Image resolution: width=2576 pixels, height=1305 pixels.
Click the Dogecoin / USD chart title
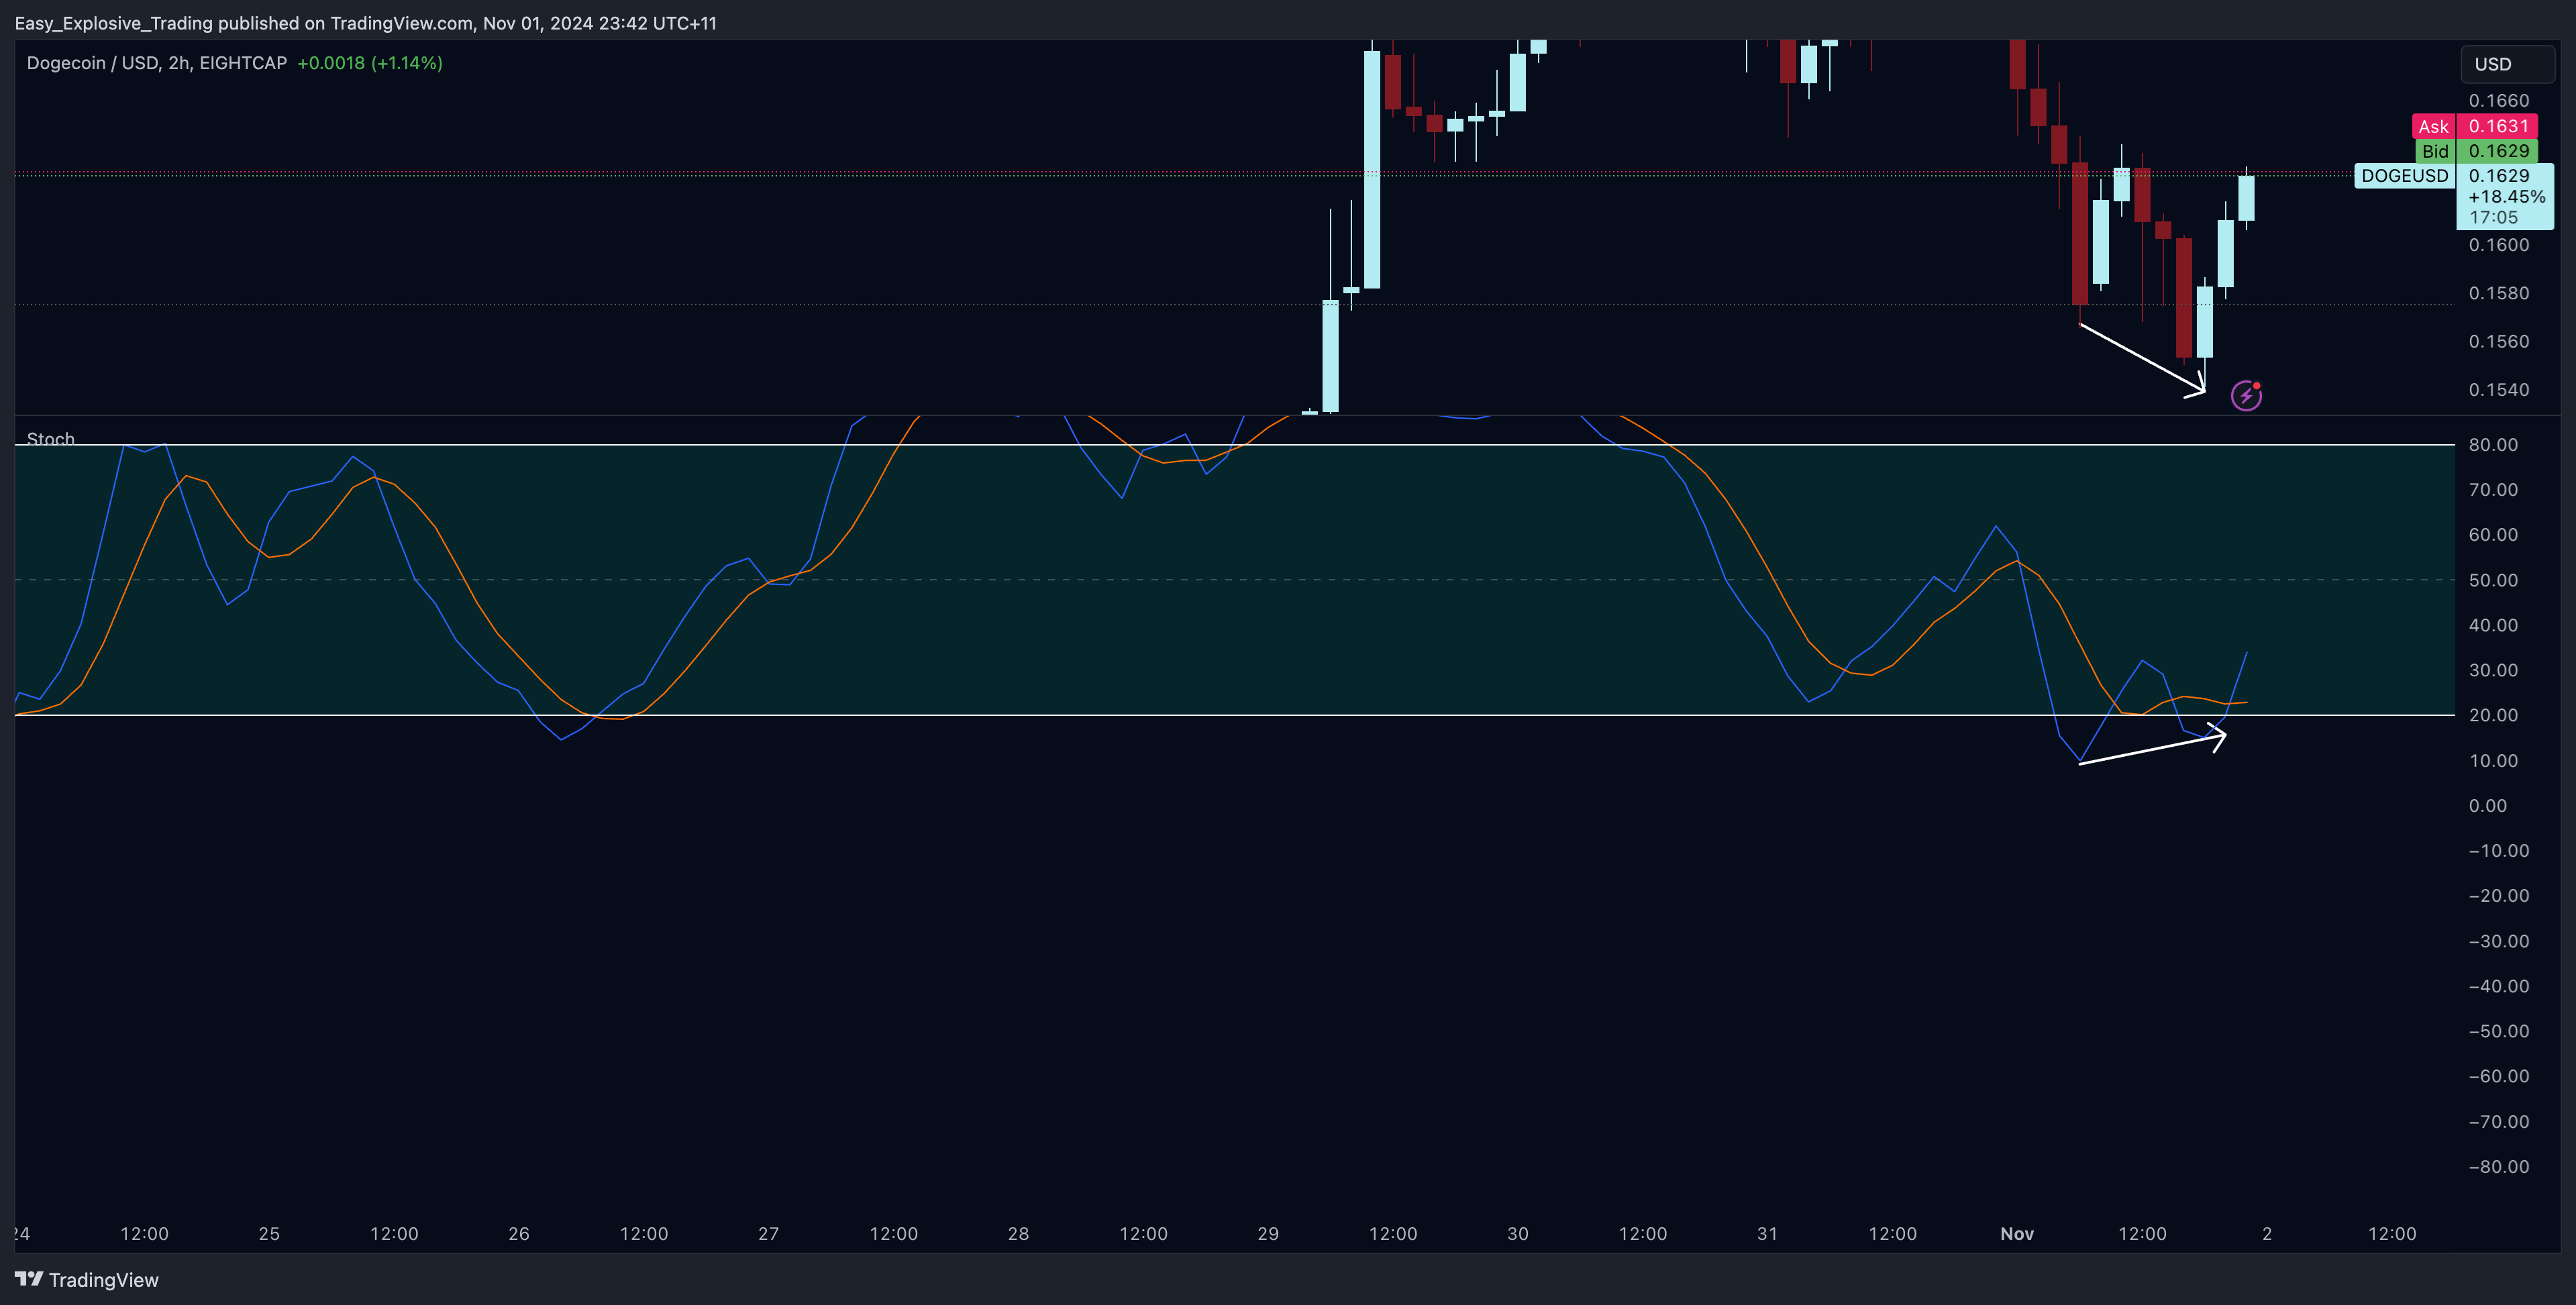pyautogui.click(x=157, y=63)
